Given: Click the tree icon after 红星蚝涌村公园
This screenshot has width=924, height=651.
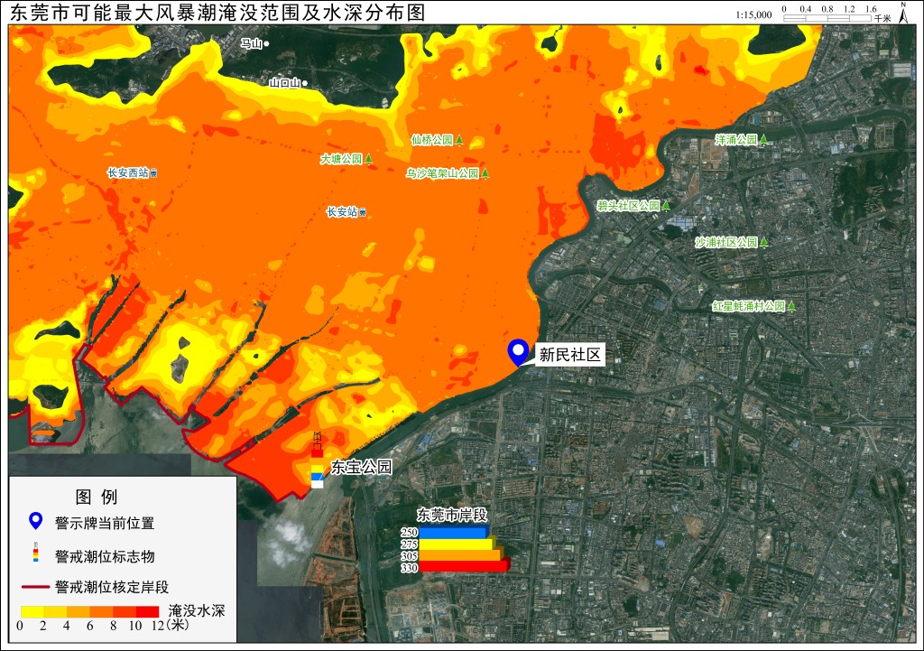Looking at the screenshot, I should pos(791,306).
